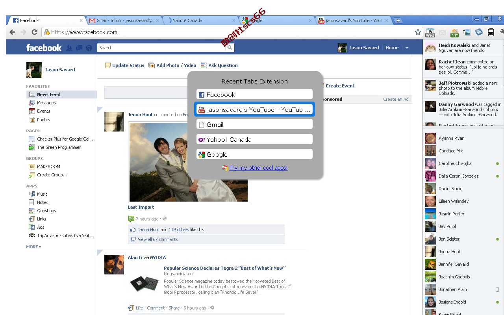Screen dimensions: 504x315
Task: Open the picture extension icon in toolbar
Action: point(467,33)
